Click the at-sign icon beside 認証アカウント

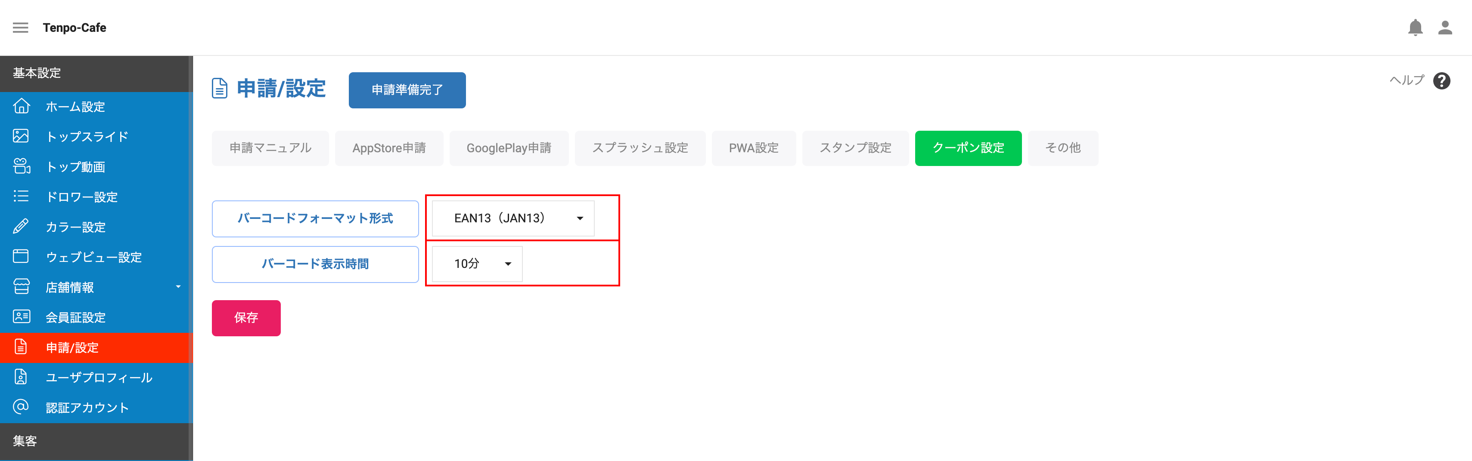[x=21, y=407]
